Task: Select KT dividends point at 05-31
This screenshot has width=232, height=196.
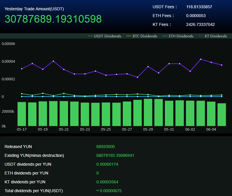Action: (x=169, y=64)
